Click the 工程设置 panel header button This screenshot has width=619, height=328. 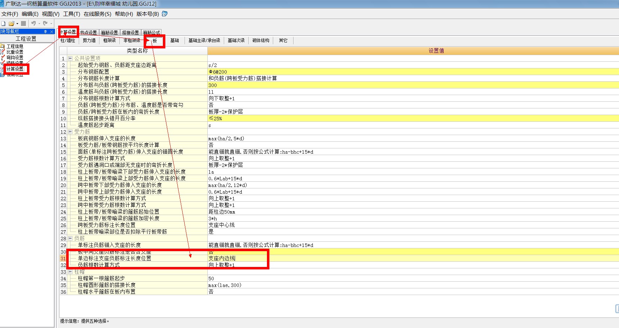click(x=26, y=39)
